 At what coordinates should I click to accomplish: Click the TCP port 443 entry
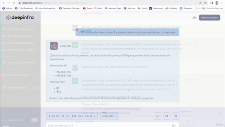(x=59, y=92)
